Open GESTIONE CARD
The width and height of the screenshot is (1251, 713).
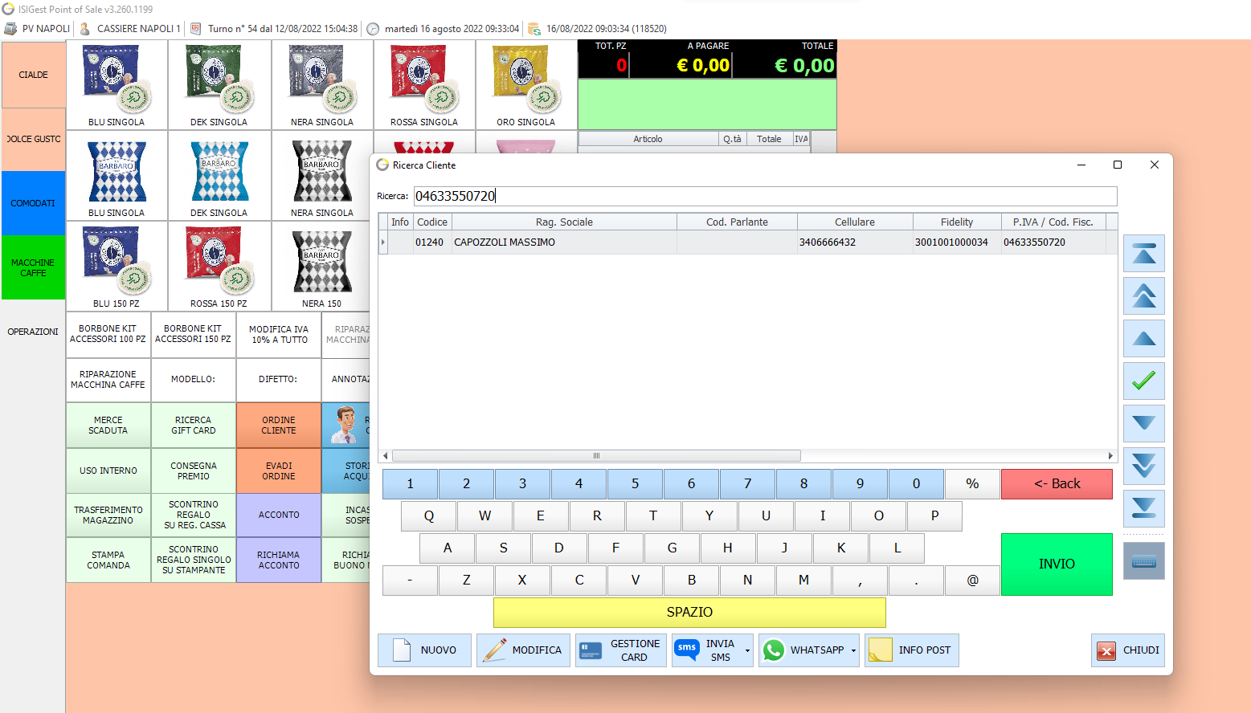(x=621, y=650)
